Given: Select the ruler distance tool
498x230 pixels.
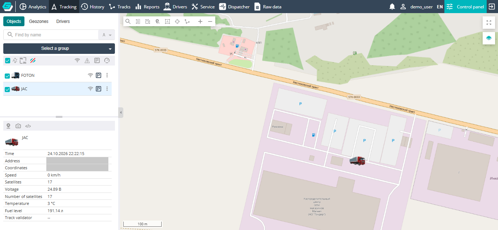Looking at the screenshot, I should coord(138,21).
